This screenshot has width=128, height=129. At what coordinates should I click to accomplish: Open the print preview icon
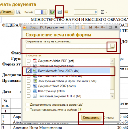click(18, 12)
